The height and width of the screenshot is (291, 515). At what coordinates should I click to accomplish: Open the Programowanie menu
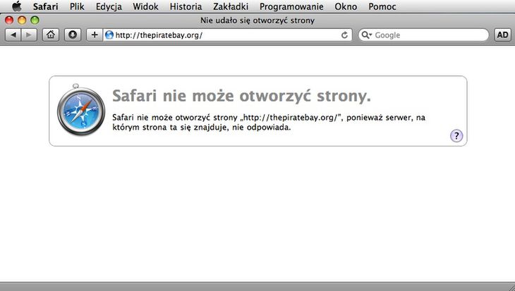[x=291, y=6]
